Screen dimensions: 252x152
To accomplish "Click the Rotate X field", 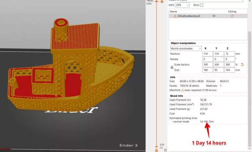I will pyautogui.click(x=207, y=59).
